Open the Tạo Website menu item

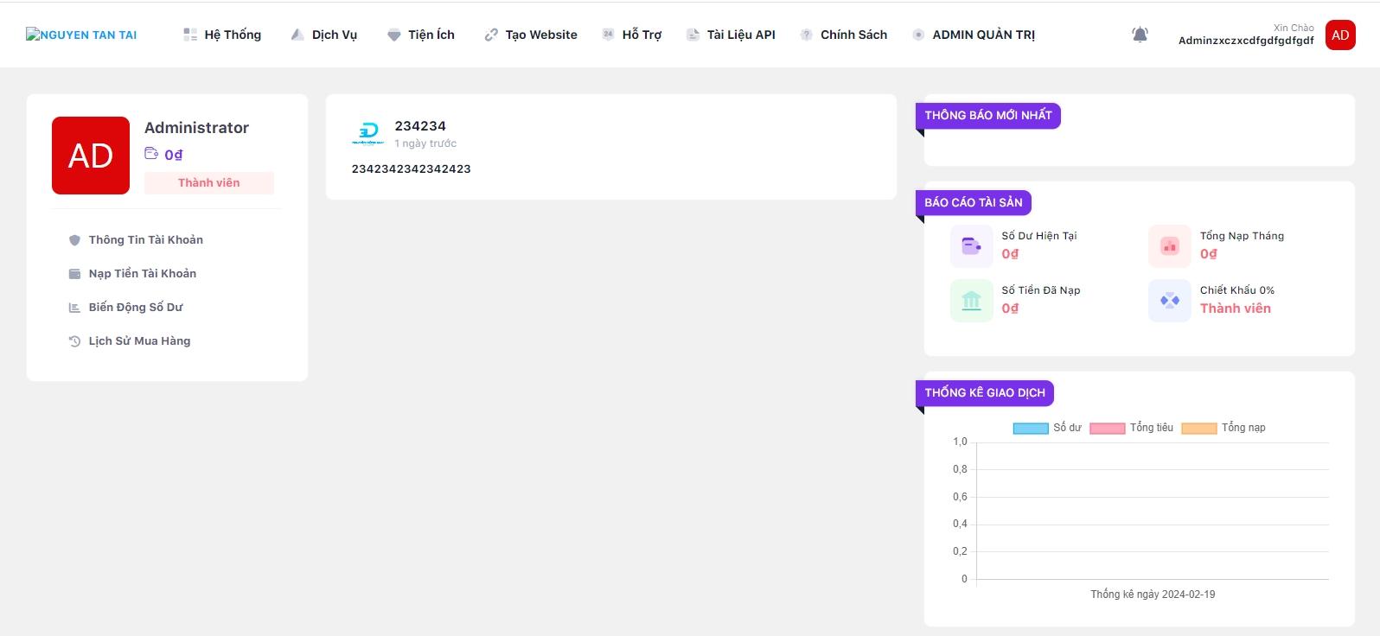[x=531, y=35]
